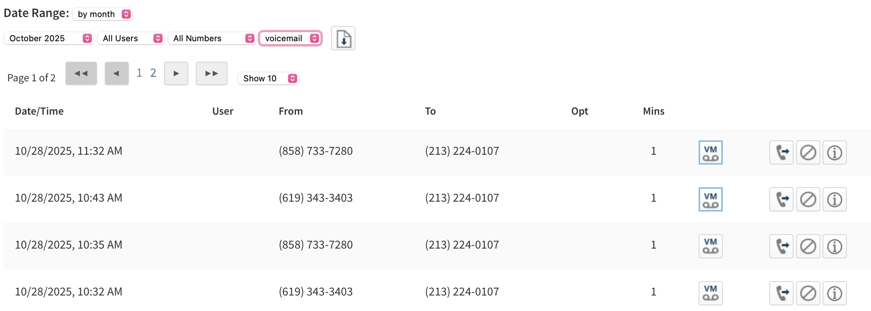The height and width of the screenshot is (311, 871).
Task: Click call-back icon for 11:32 AM call
Action: [x=781, y=152]
